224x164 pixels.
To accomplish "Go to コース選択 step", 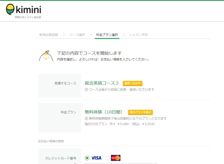I will click(77, 35).
